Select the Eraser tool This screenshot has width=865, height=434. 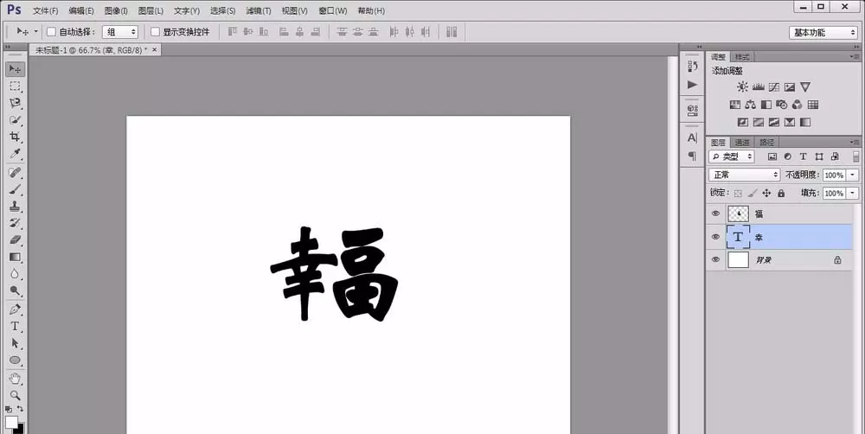15,239
